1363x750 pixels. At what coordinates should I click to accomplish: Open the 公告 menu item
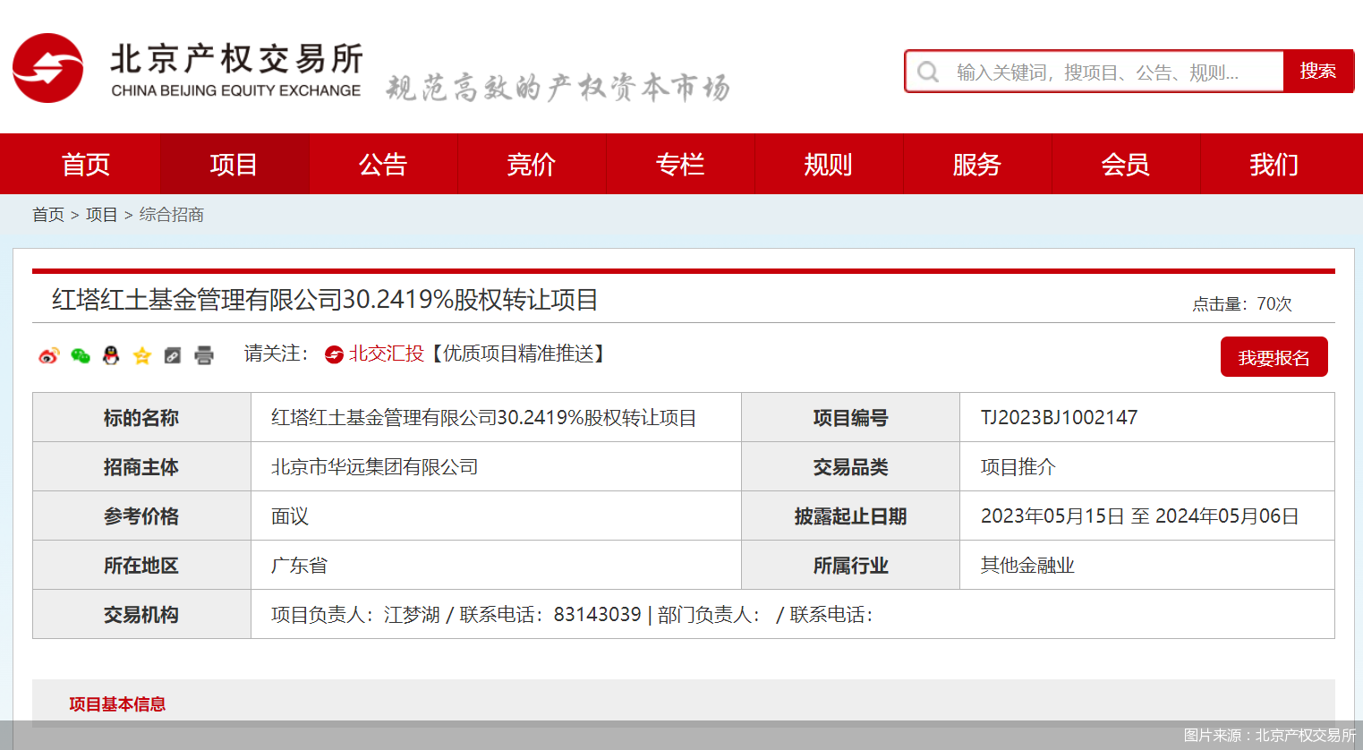[x=383, y=164]
